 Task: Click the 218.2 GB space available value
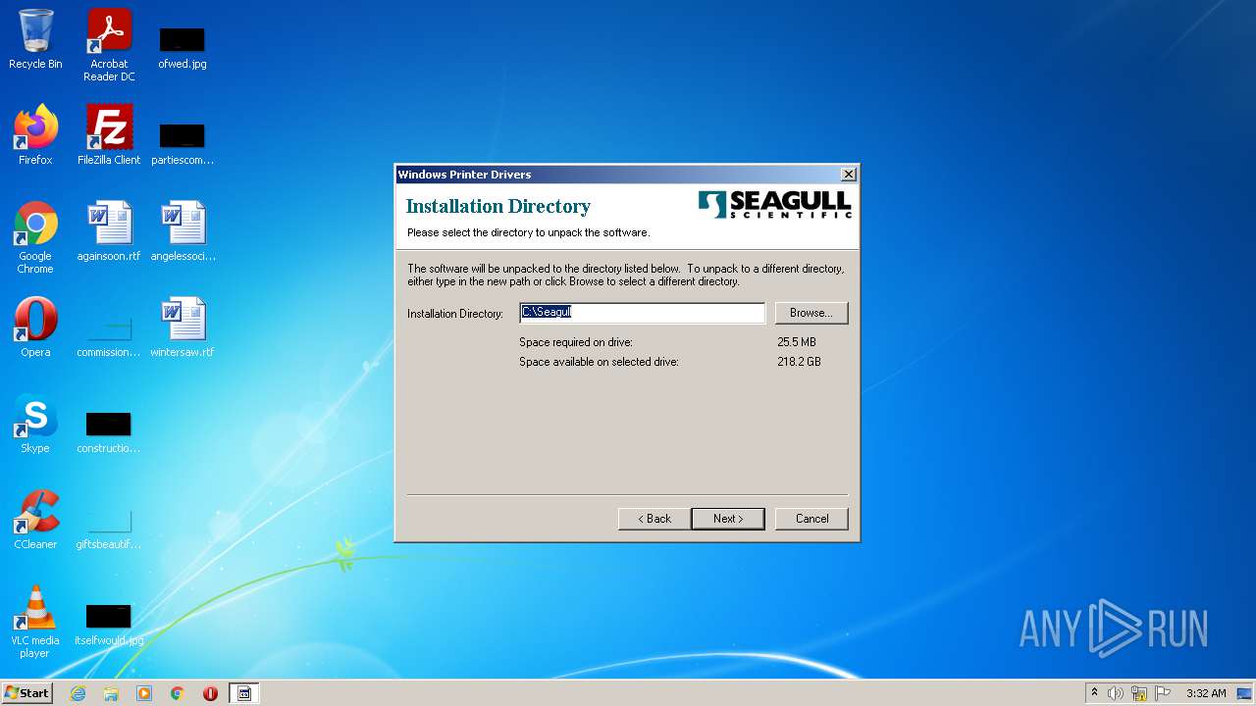tap(799, 362)
